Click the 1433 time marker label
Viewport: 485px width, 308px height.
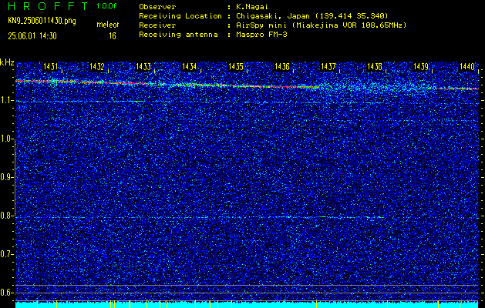pos(143,66)
